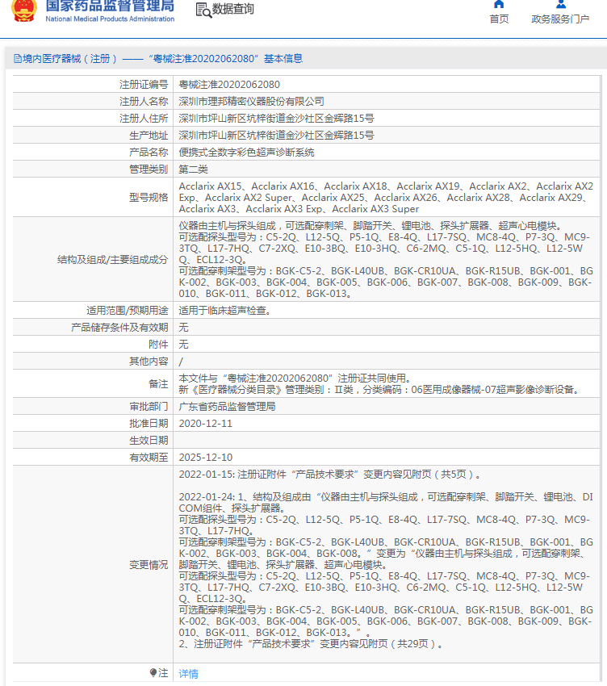
Task: Click the 审批部门 label
Action: tap(149, 407)
